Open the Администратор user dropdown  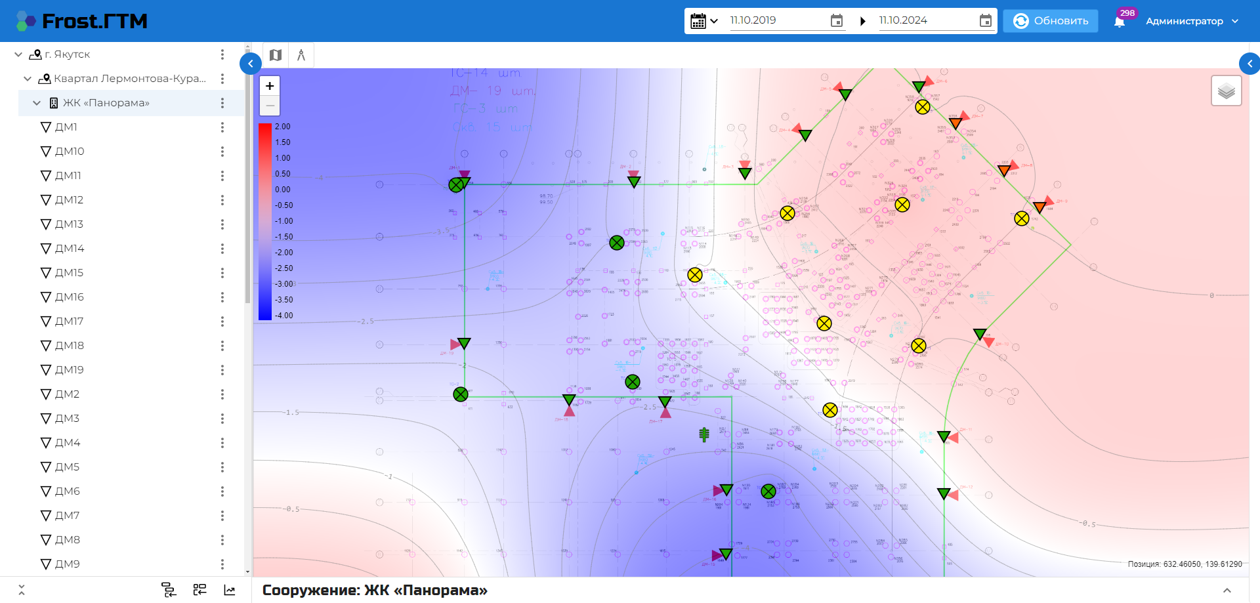(x=1192, y=21)
